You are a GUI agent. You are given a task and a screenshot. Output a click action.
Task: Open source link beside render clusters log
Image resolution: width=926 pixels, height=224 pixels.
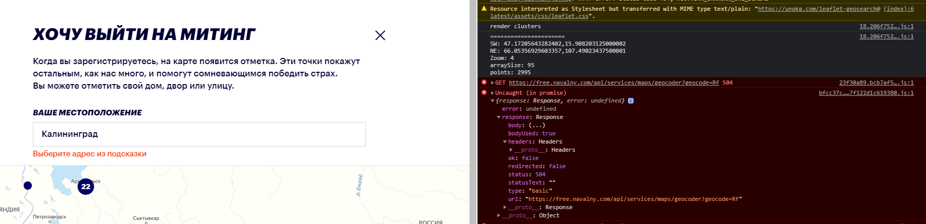[x=886, y=26]
